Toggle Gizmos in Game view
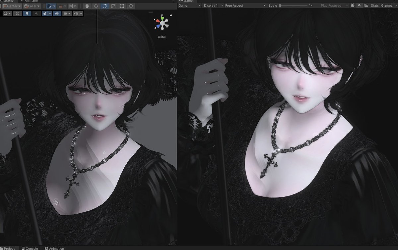The width and height of the screenshot is (398, 250). tap(387, 6)
